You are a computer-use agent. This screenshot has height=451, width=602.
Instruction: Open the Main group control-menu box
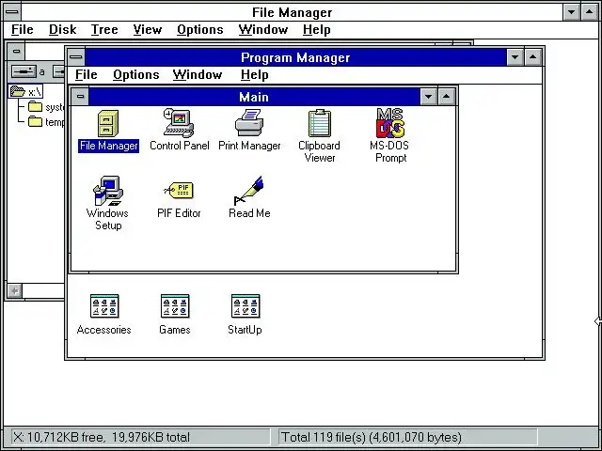pyautogui.click(x=80, y=96)
